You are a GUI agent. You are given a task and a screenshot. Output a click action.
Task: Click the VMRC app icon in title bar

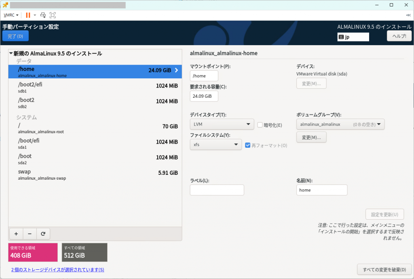(5, 5)
